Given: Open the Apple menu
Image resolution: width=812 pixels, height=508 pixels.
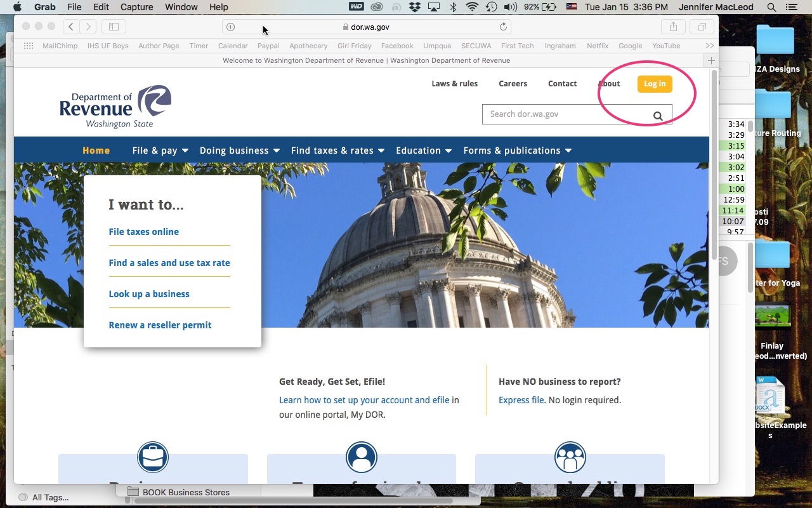Looking at the screenshot, I should [17, 7].
